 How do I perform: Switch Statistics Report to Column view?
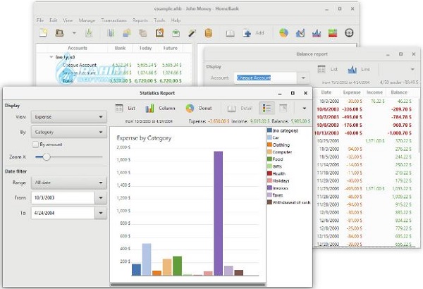tap(160, 109)
